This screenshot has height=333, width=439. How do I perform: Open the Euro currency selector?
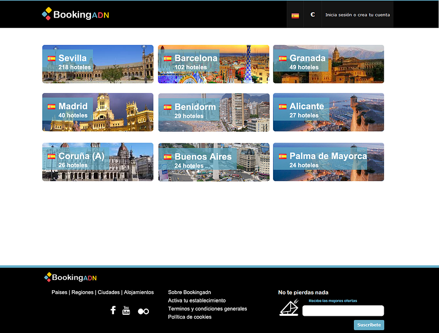[x=313, y=14]
